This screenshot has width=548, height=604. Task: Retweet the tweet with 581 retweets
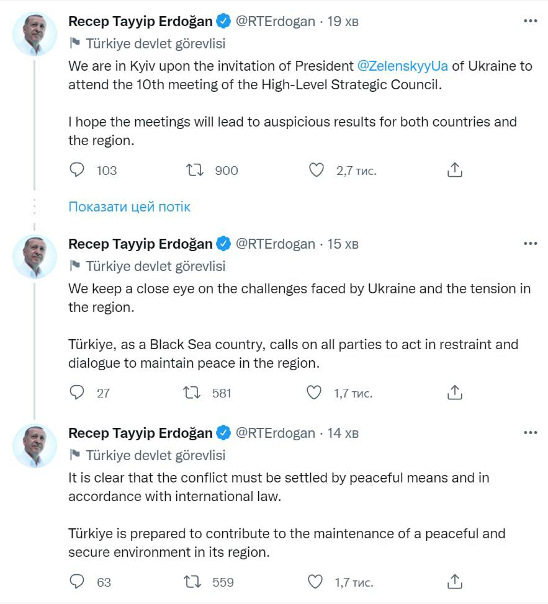click(192, 393)
